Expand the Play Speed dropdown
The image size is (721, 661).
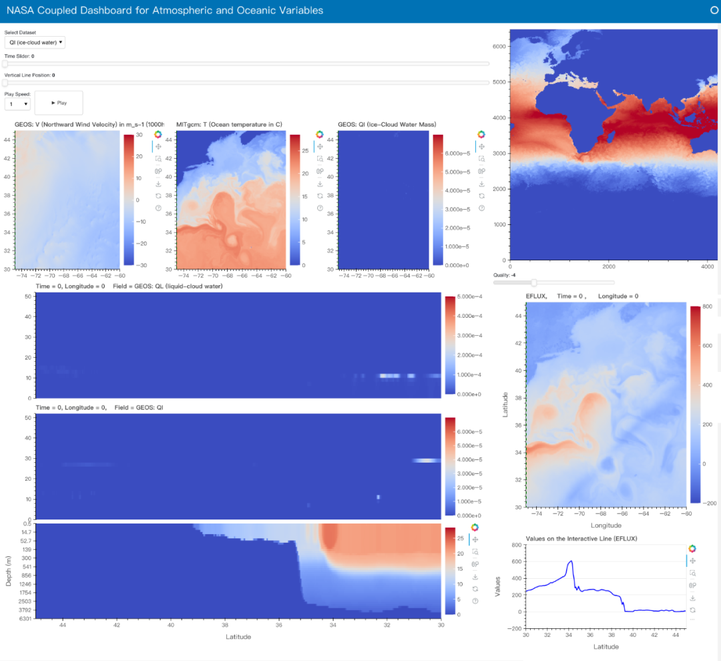tap(17, 104)
